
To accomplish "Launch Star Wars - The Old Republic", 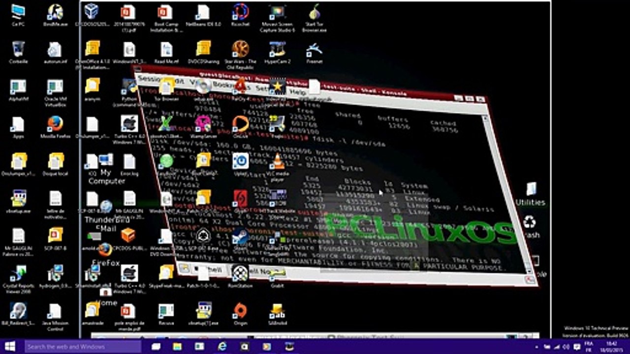I will pyautogui.click(x=241, y=55).
